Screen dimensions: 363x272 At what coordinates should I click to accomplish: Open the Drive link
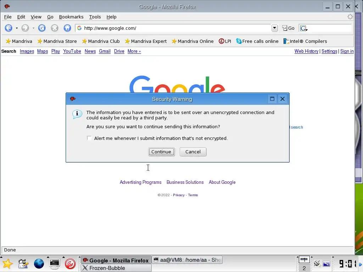[x=119, y=51]
